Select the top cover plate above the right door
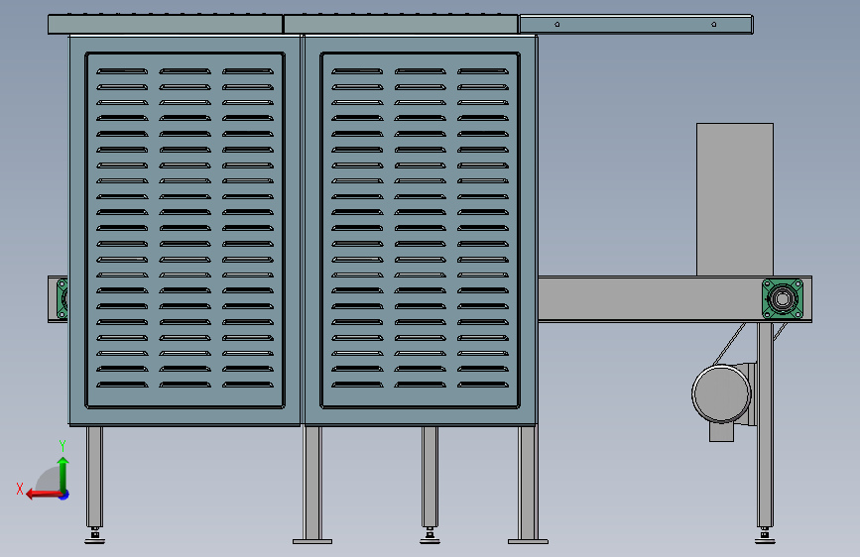 pos(401,25)
